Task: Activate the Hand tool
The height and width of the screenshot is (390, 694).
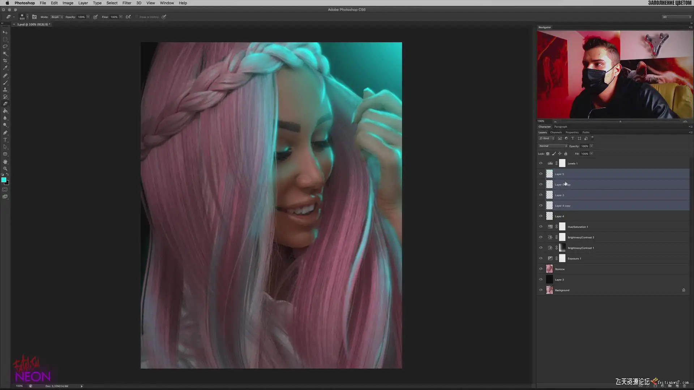Action: pos(5,161)
